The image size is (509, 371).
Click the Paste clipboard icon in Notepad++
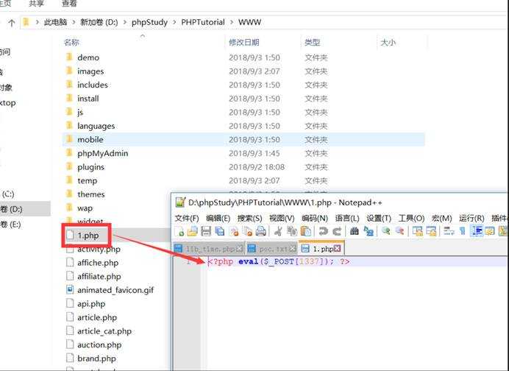pyautogui.click(x=305, y=231)
